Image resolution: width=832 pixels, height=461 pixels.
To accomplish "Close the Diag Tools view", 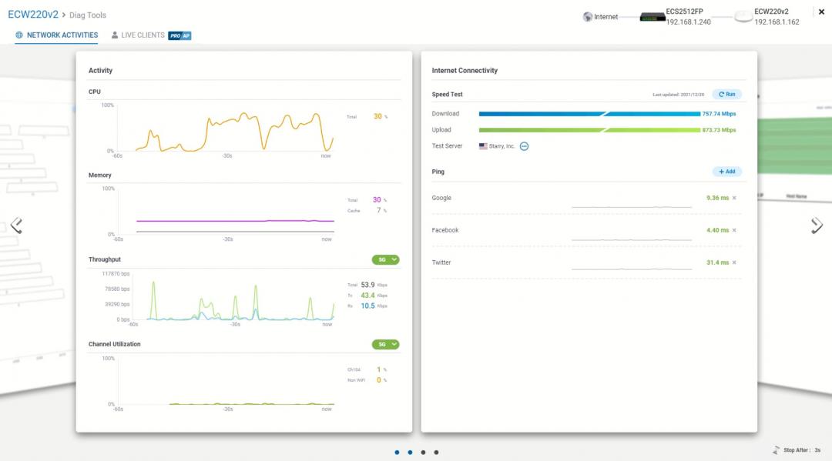I will [x=821, y=12].
